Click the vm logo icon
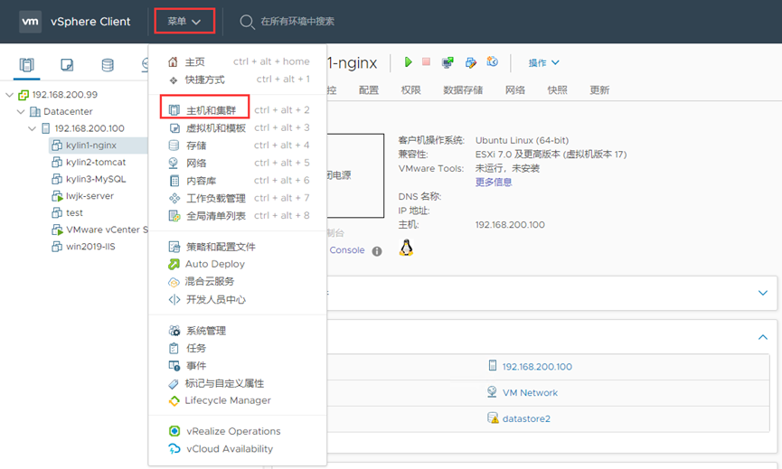 [x=31, y=22]
